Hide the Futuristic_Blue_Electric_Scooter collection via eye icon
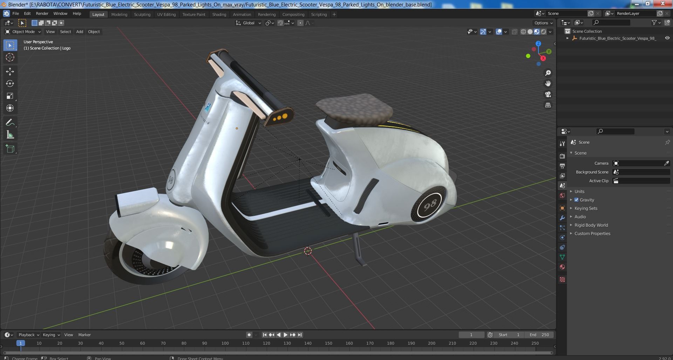The height and width of the screenshot is (360, 673). tap(667, 38)
